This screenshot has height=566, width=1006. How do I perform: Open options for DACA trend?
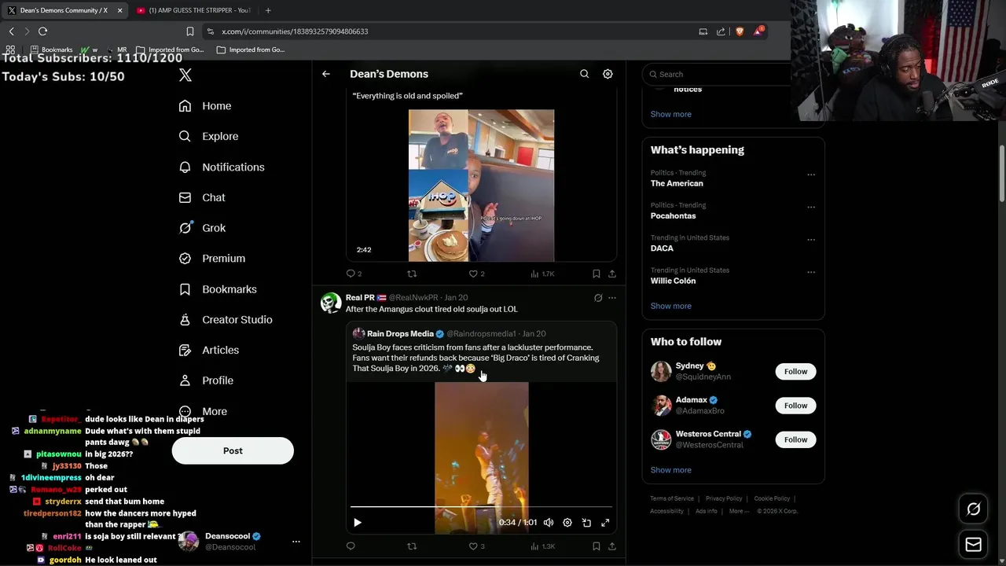pos(811,239)
